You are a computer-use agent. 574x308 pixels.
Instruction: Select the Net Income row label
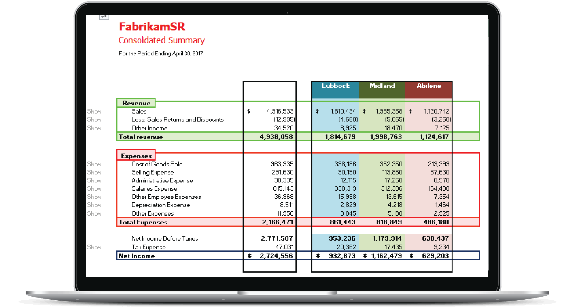[137, 256]
